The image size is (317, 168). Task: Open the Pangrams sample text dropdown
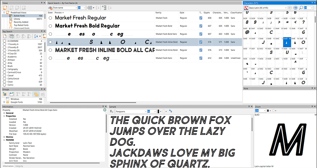[145, 111]
